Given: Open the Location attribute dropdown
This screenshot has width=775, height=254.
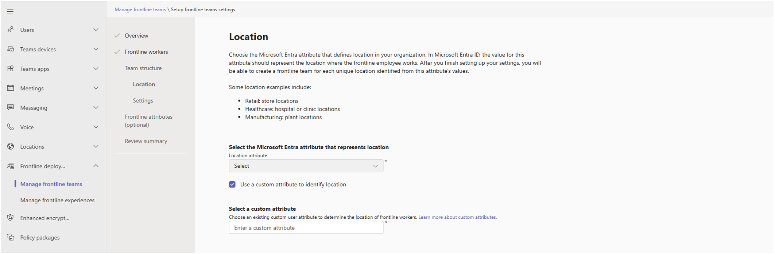Looking at the screenshot, I should pos(306,166).
